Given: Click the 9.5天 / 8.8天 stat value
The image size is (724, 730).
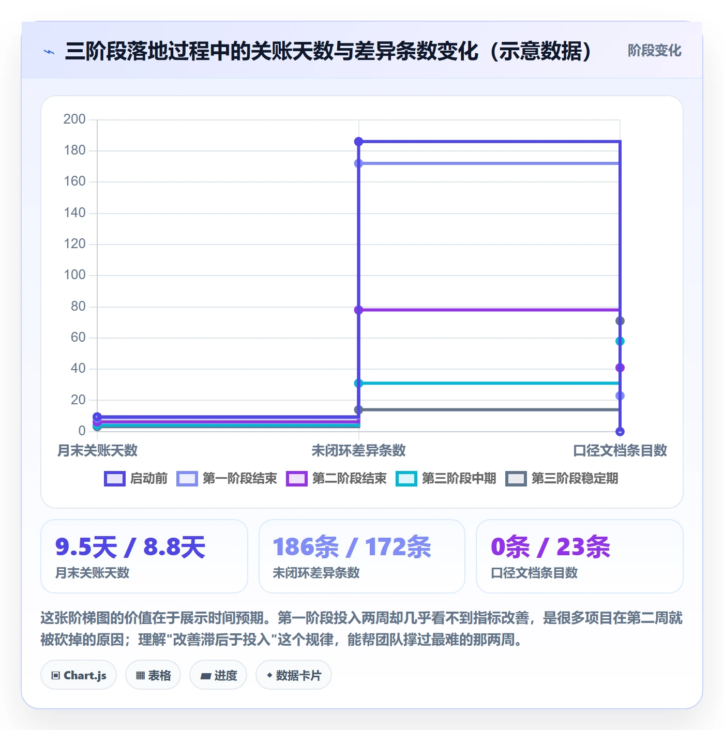Looking at the screenshot, I should [130, 547].
